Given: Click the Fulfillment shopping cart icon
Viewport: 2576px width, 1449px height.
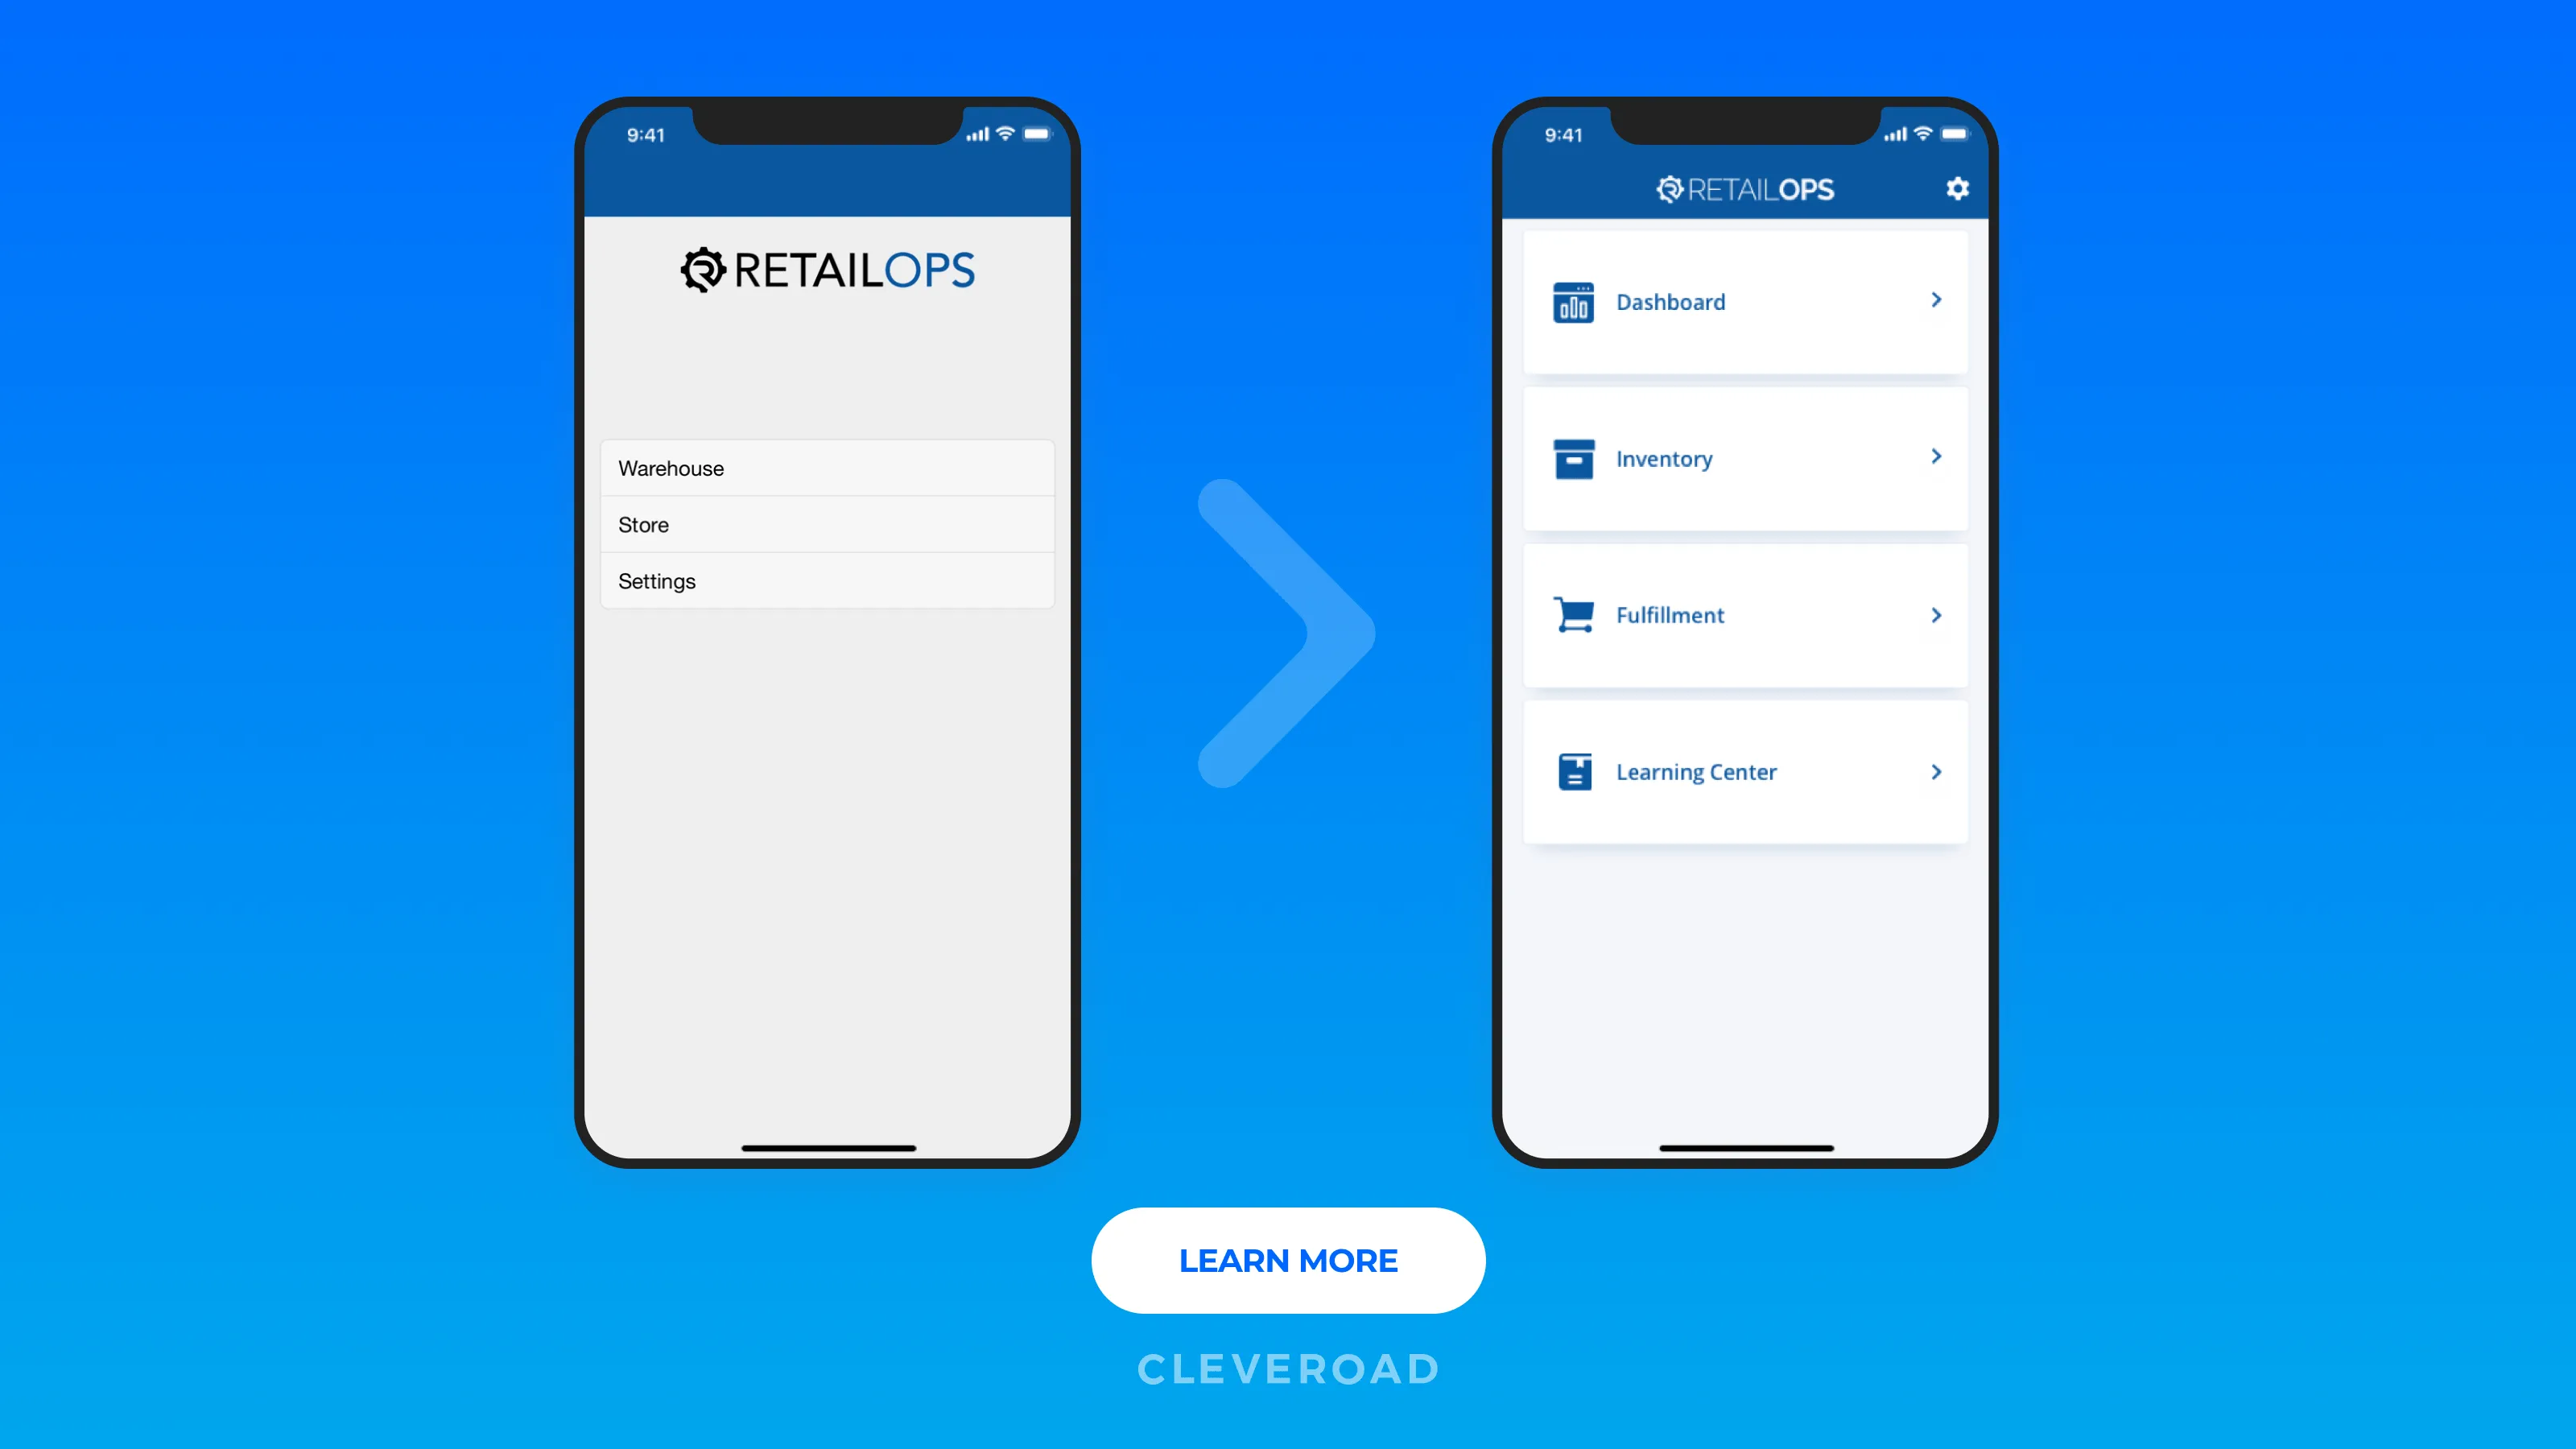Looking at the screenshot, I should (1573, 614).
